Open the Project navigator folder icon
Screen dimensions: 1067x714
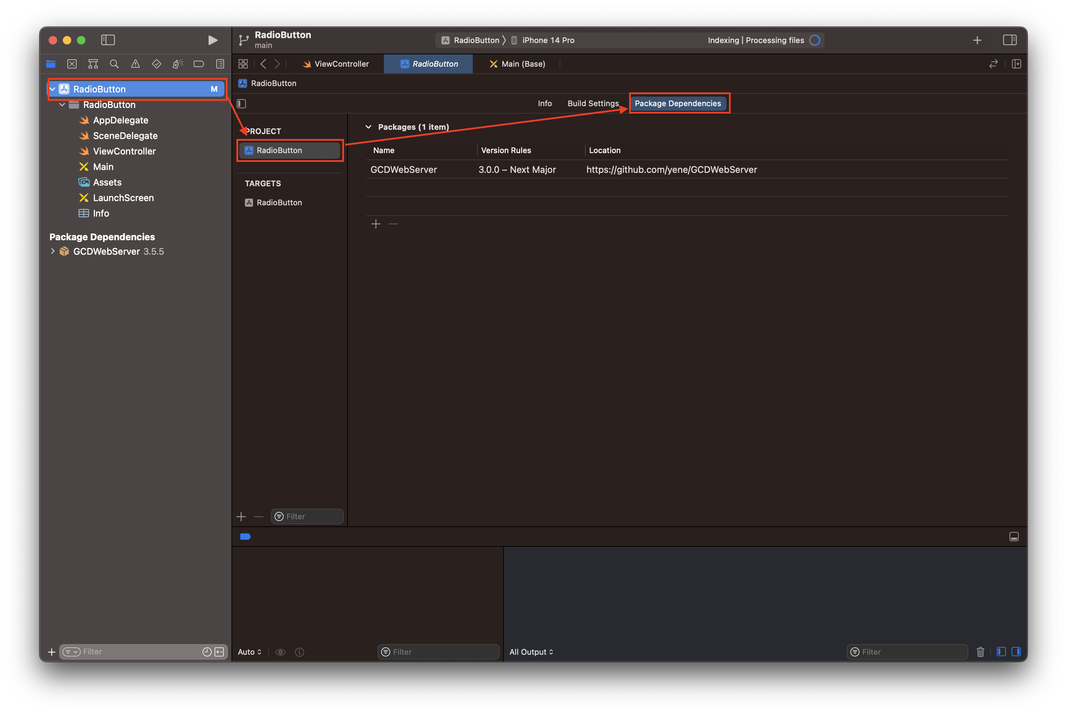pyautogui.click(x=50, y=64)
